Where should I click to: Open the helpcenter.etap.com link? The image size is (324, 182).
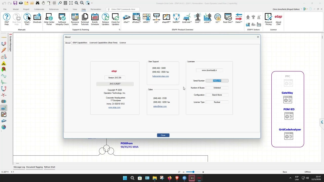(x=160, y=76)
